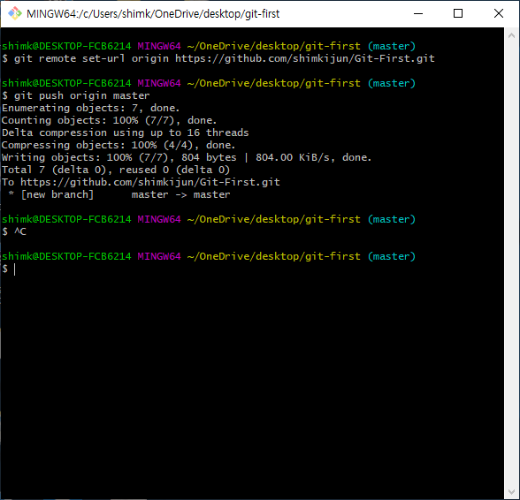The width and height of the screenshot is (520, 500).
Task: Click the '[new branch] master -> master' line
Action: (119, 194)
